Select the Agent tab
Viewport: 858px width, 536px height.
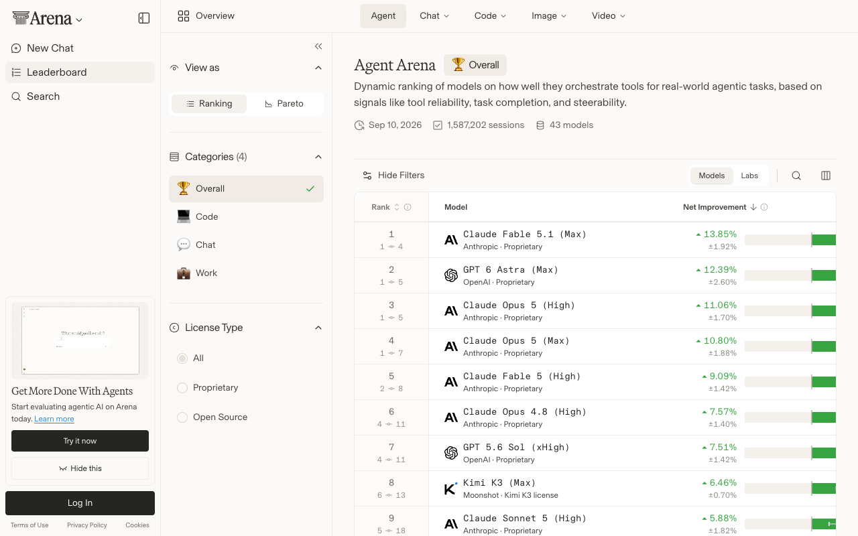pyautogui.click(x=383, y=16)
